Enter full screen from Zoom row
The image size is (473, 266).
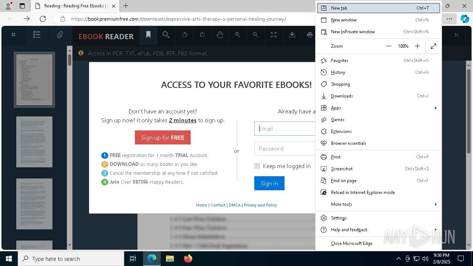coord(433,46)
